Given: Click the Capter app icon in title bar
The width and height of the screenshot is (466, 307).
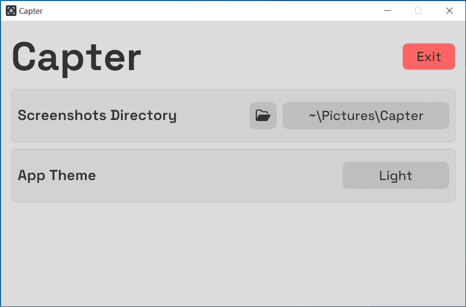Looking at the screenshot, I should (x=11, y=11).
